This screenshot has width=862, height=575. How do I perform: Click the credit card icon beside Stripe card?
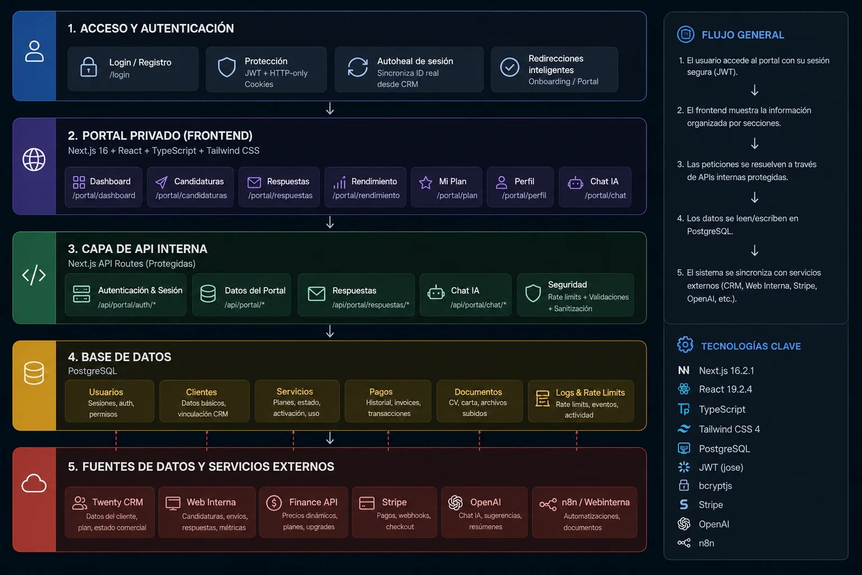(x=367, y=503)
